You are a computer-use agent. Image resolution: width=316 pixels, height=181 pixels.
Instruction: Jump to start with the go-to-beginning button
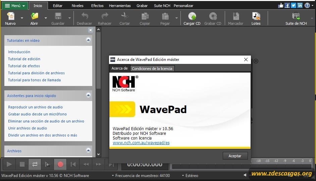(x=73, y=164)
